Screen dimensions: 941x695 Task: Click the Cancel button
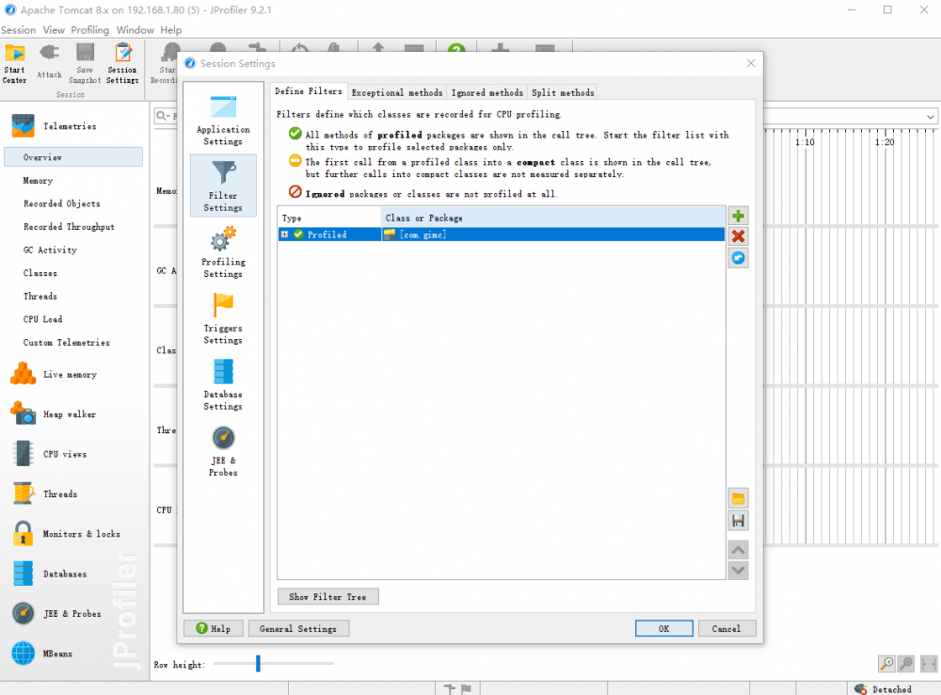click(x=726, y=628)
